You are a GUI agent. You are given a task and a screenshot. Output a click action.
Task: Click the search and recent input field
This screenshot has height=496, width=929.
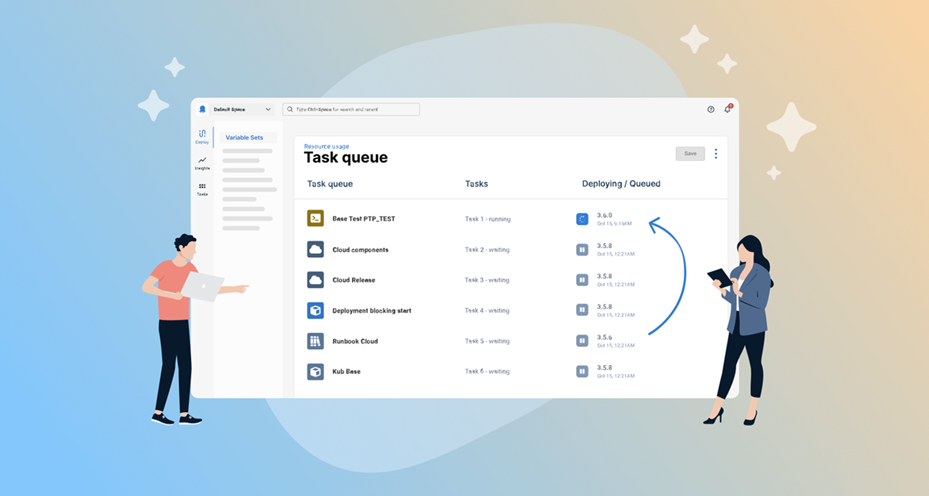coord(351,110)
